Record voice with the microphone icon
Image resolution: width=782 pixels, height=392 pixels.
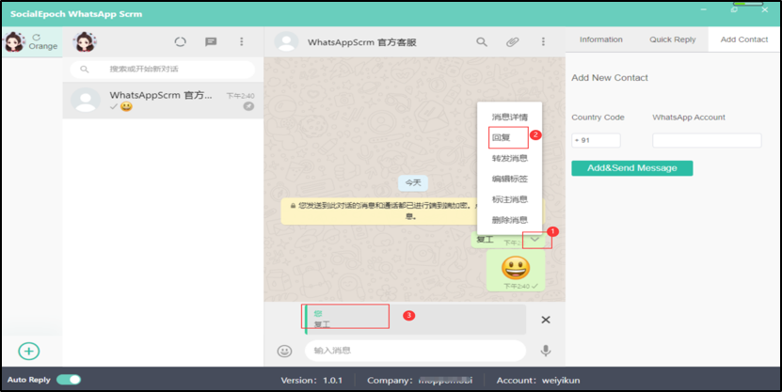(x=546, y=352)
